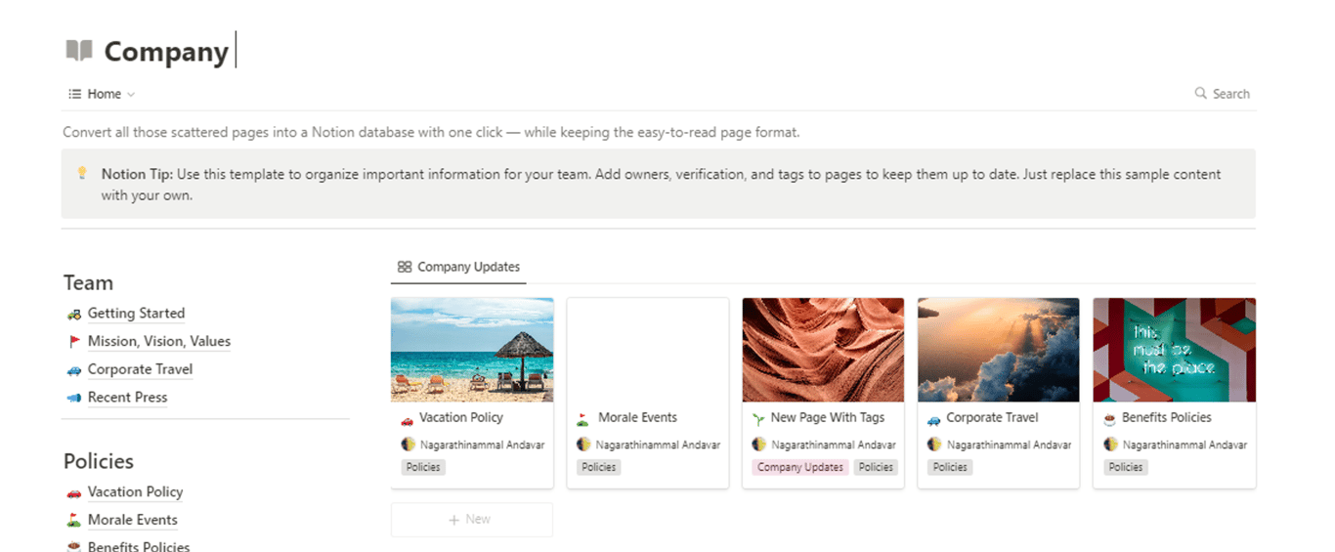Click the book icon beside Company title
Screen dimensions: 1335x552
(x=79, y=50)
